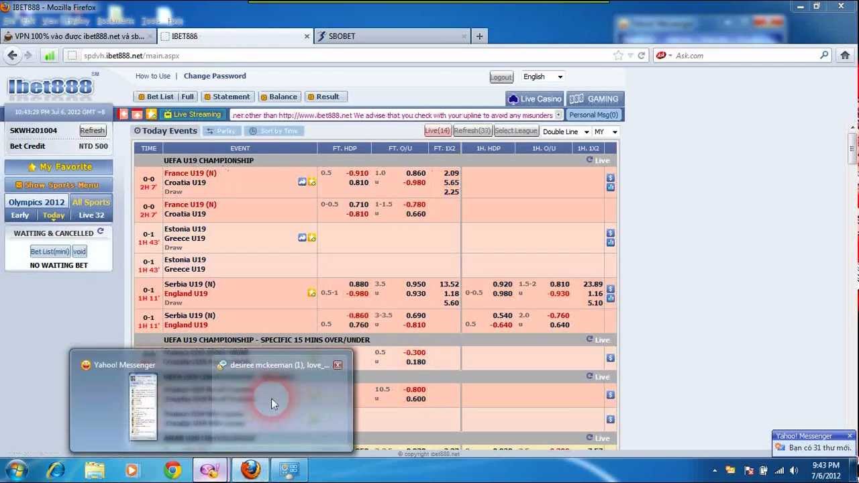Switch to the VPN ibet888.net tab
859x483 pixels.
[x=79, y=36]
